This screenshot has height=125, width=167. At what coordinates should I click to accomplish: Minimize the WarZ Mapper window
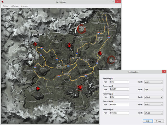[x=109, y=2]
